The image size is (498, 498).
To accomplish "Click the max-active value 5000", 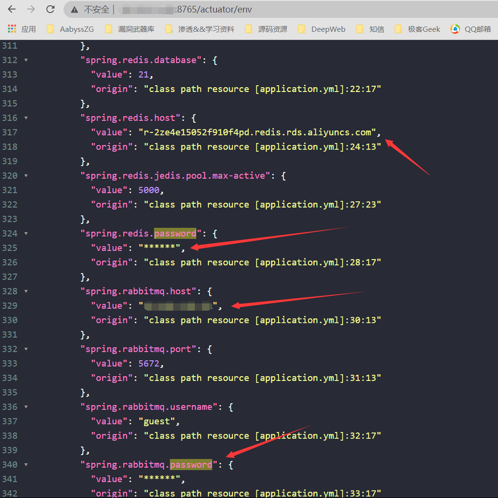I will click(149, 190).
